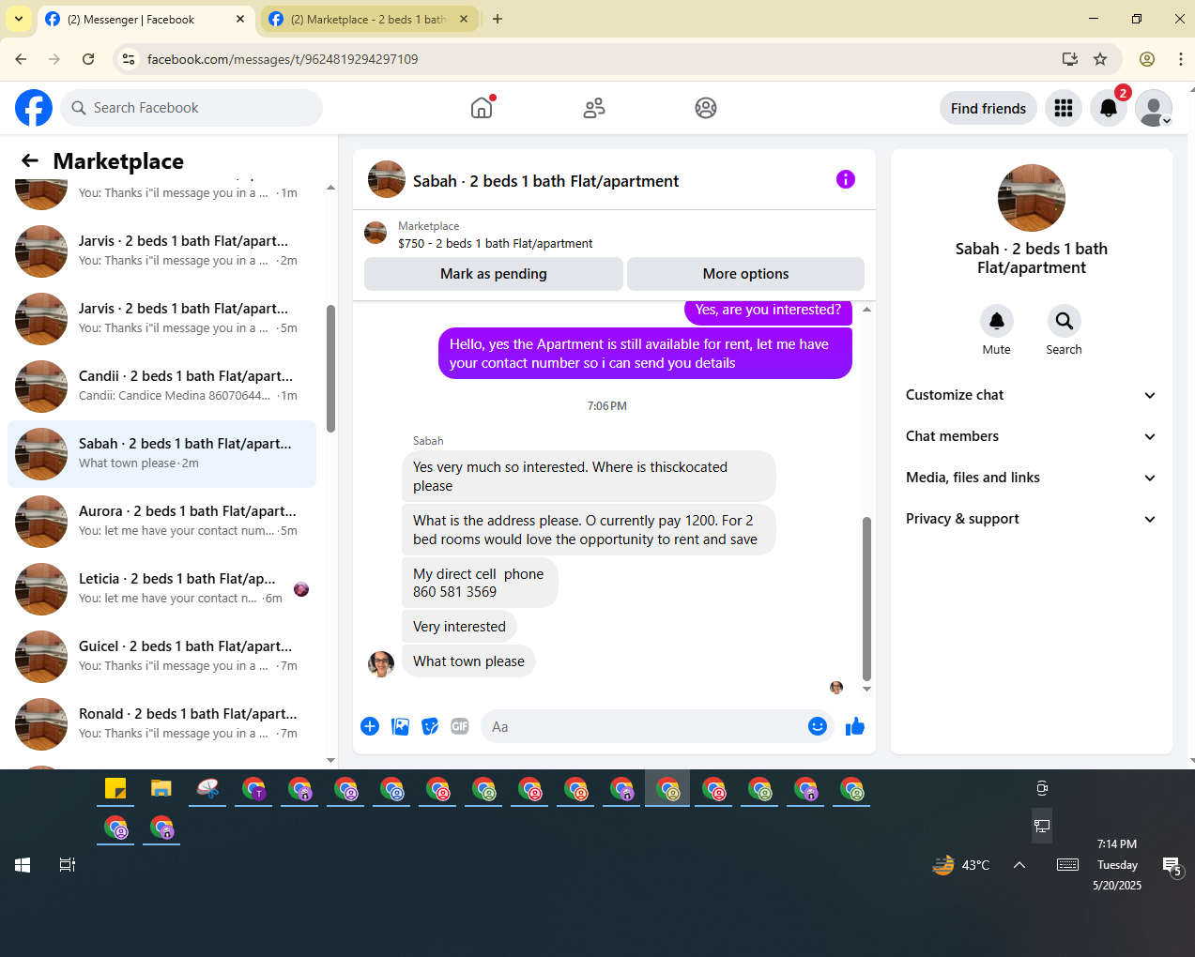1195x957 pixels.
Task: Click the Search Facebook input field
Action: click(x=192, y=108)
